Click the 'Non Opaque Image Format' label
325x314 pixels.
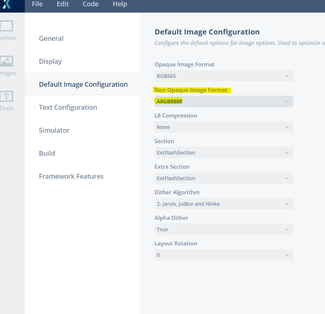tap(191, 90)
